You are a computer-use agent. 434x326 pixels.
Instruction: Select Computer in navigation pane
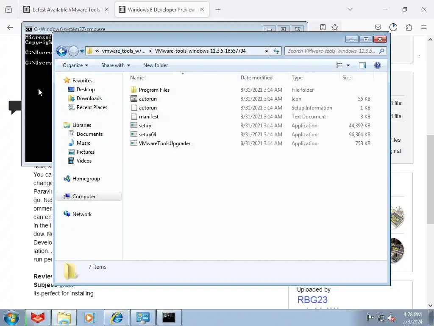tap(89, 196)
